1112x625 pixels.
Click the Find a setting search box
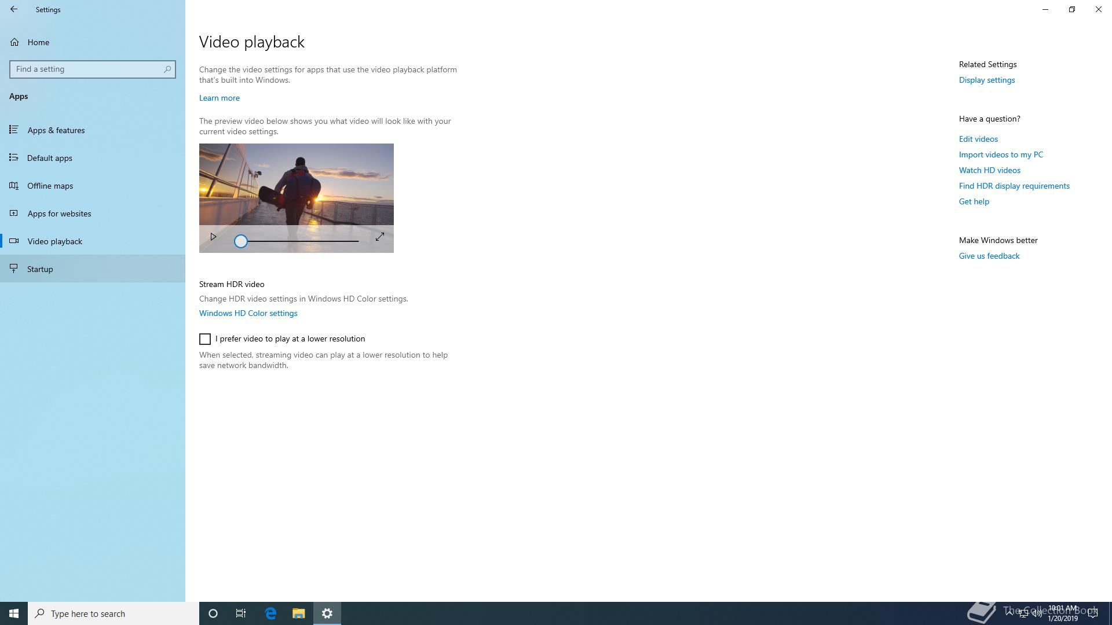click(x=87, y=69)
